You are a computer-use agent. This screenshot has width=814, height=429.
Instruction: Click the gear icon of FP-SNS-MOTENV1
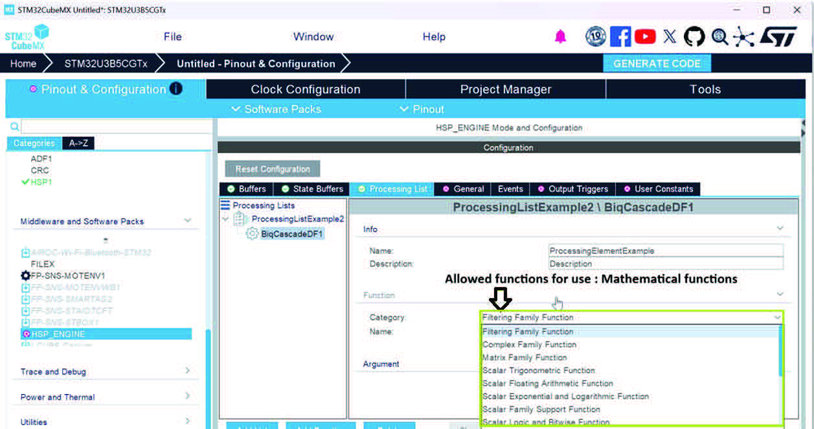(26, 275)
